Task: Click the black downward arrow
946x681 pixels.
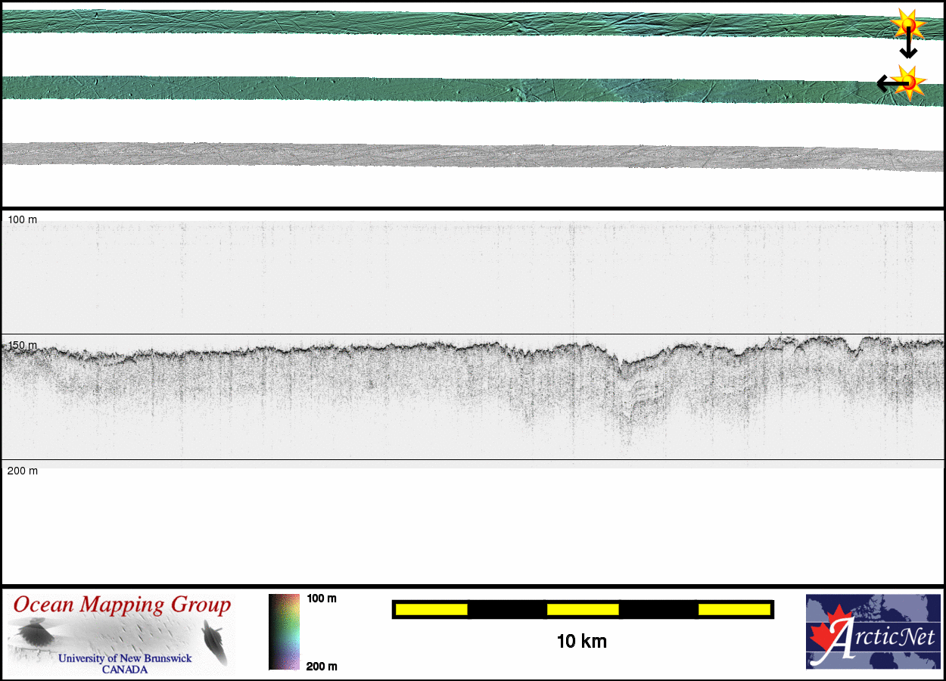Action: point(908,47)
